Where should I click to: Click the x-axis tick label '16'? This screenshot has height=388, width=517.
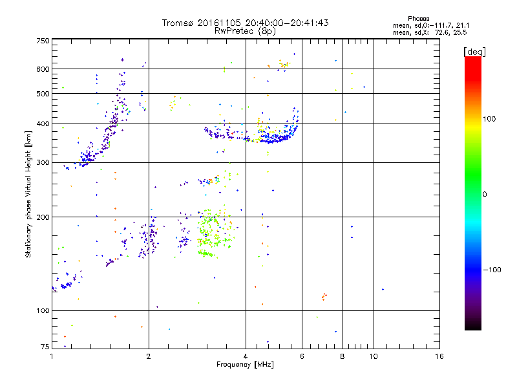[439, 356]
